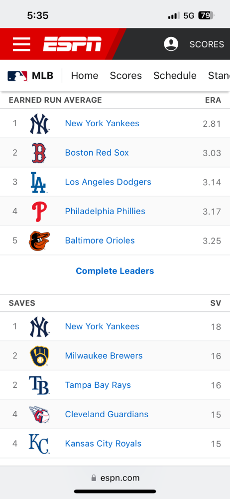This screenshot has width=230, height=499.
Task: Click the Milwaukee Brewers logo
Action: click(x=39, y=356)
